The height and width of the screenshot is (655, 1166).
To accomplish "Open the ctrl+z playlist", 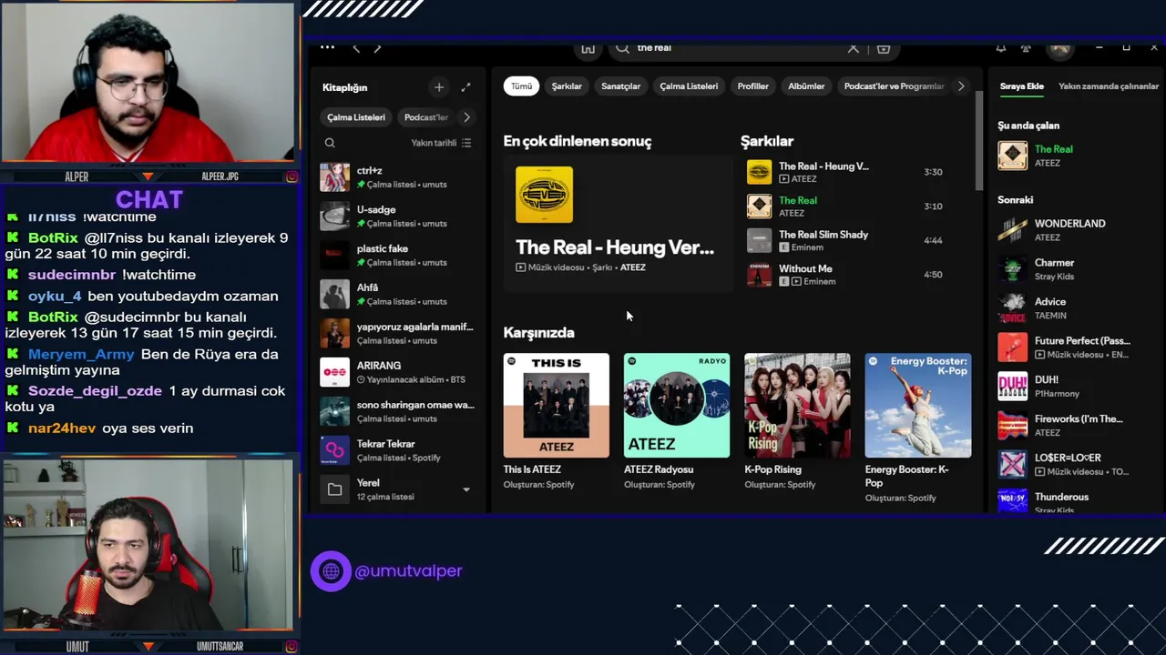I will (398, 177).
